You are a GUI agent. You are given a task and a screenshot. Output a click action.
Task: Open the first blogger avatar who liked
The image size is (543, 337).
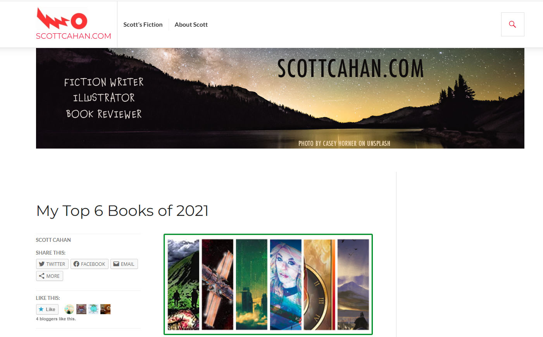[x=69, y=309]
